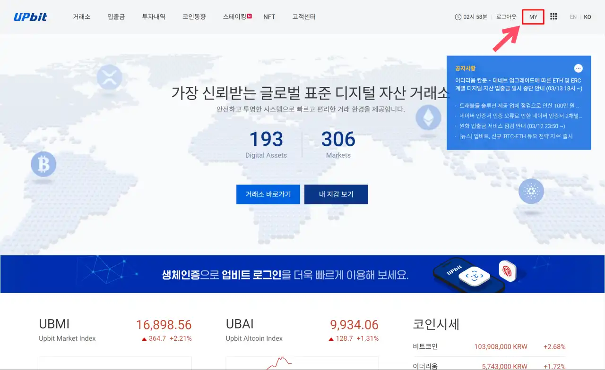This screenshot has width=605, height=370.
Task: Open the MY account page
Action: click(533, 17)
